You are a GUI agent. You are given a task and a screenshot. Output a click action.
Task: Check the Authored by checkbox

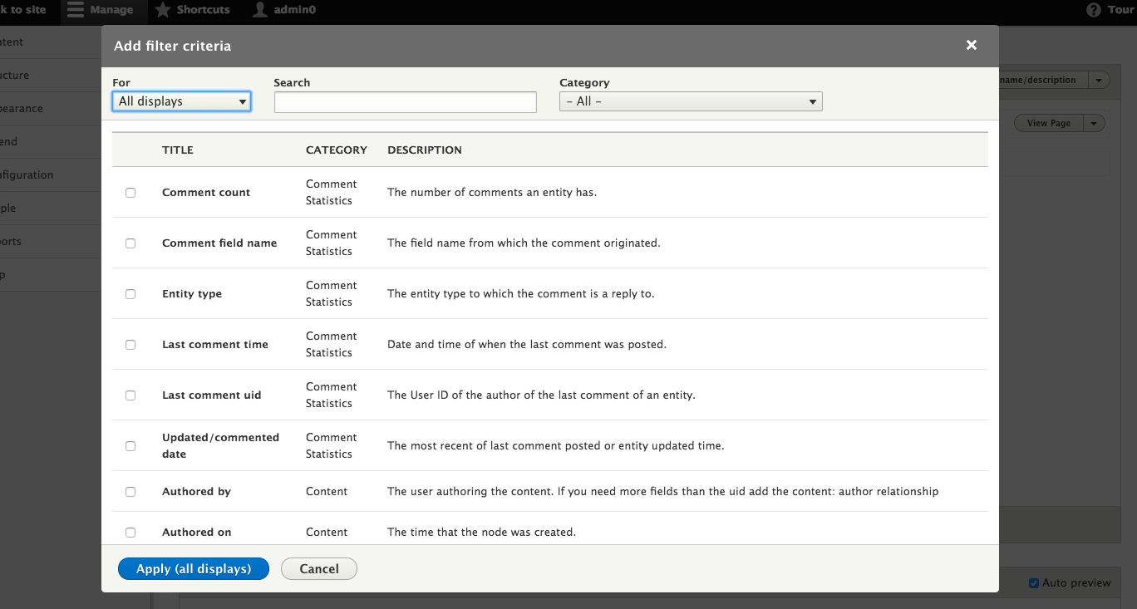coord(130,492)
